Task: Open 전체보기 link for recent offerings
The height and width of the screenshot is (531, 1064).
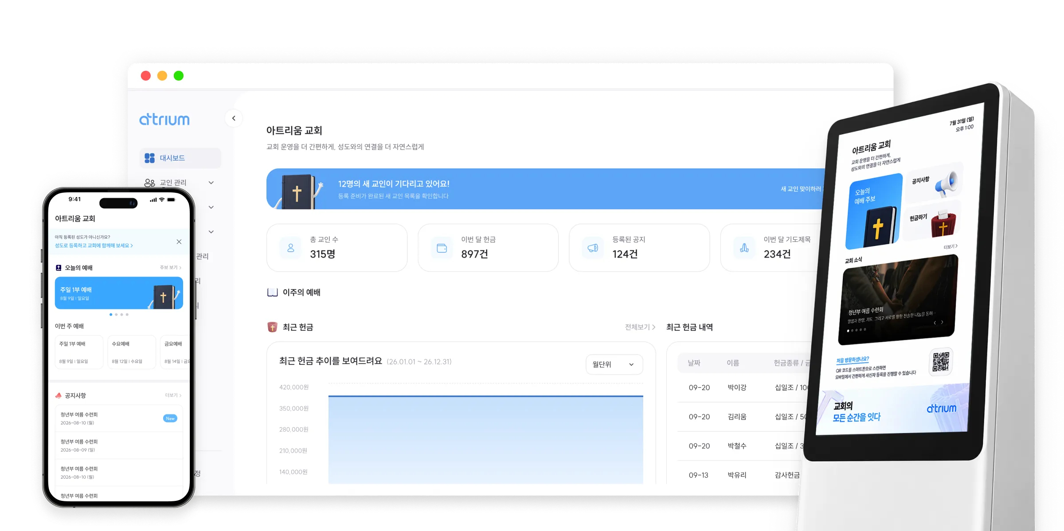Action: tap(640, 327)
